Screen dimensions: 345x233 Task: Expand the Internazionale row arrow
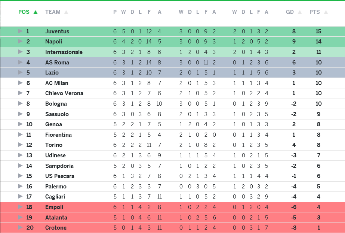pos(21,52)
